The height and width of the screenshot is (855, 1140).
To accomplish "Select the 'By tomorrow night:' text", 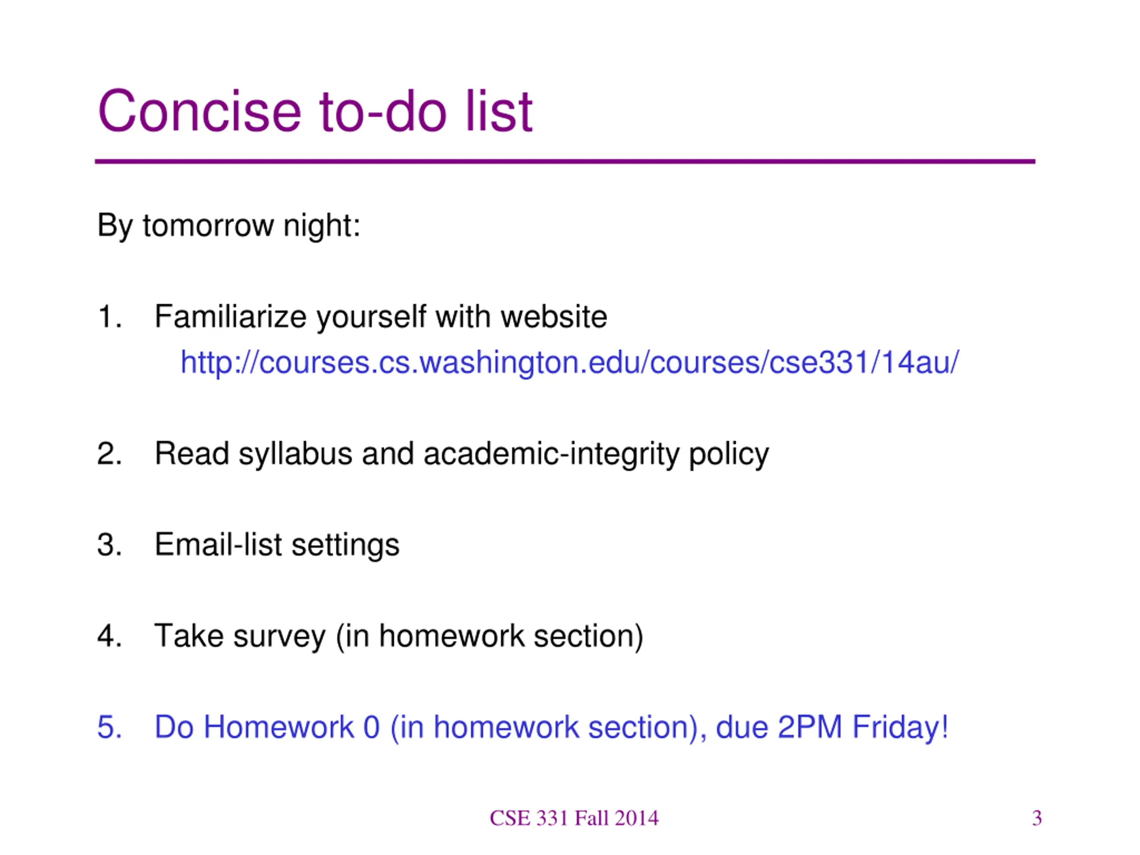I will [x=228, y=227].
